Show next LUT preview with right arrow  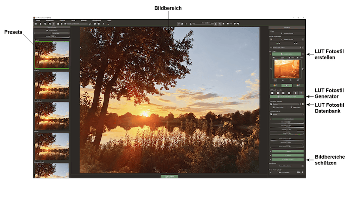(303, 69)
